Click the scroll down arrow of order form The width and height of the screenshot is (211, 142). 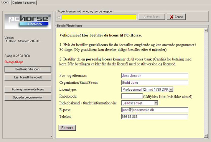[206, 136]
